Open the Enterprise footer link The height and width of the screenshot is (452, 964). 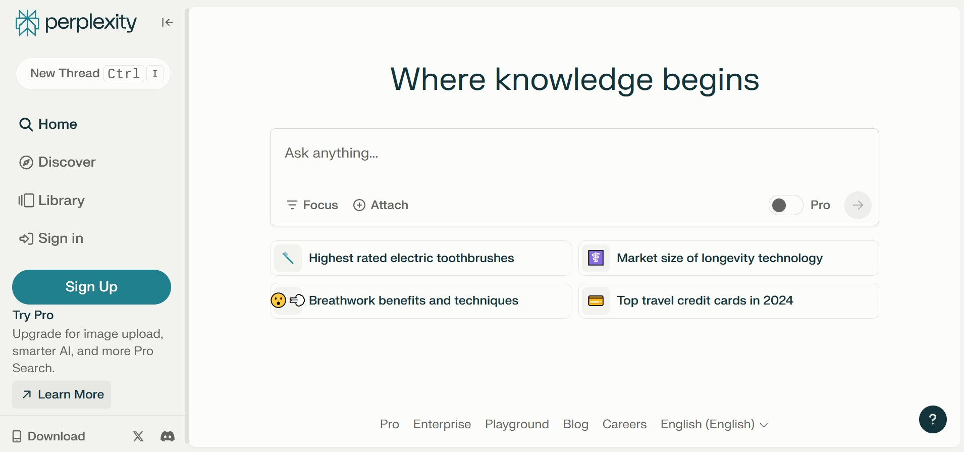[x=442, y=424]
